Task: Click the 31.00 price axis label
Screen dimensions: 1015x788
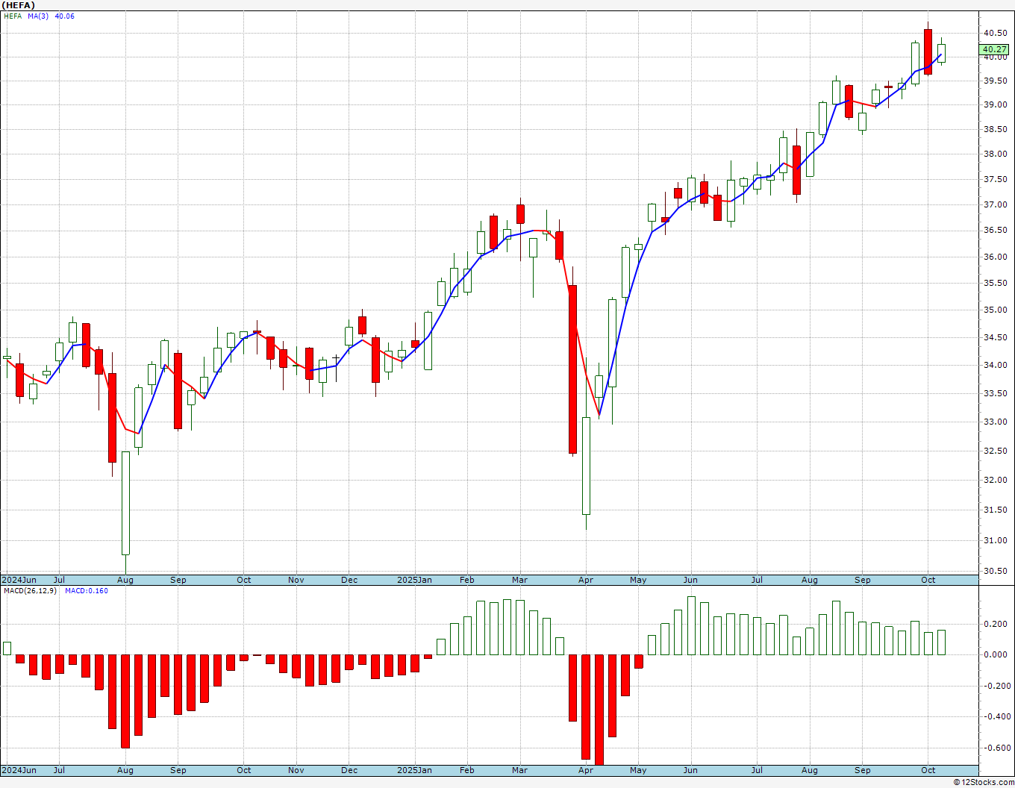Action: [995, 540]
